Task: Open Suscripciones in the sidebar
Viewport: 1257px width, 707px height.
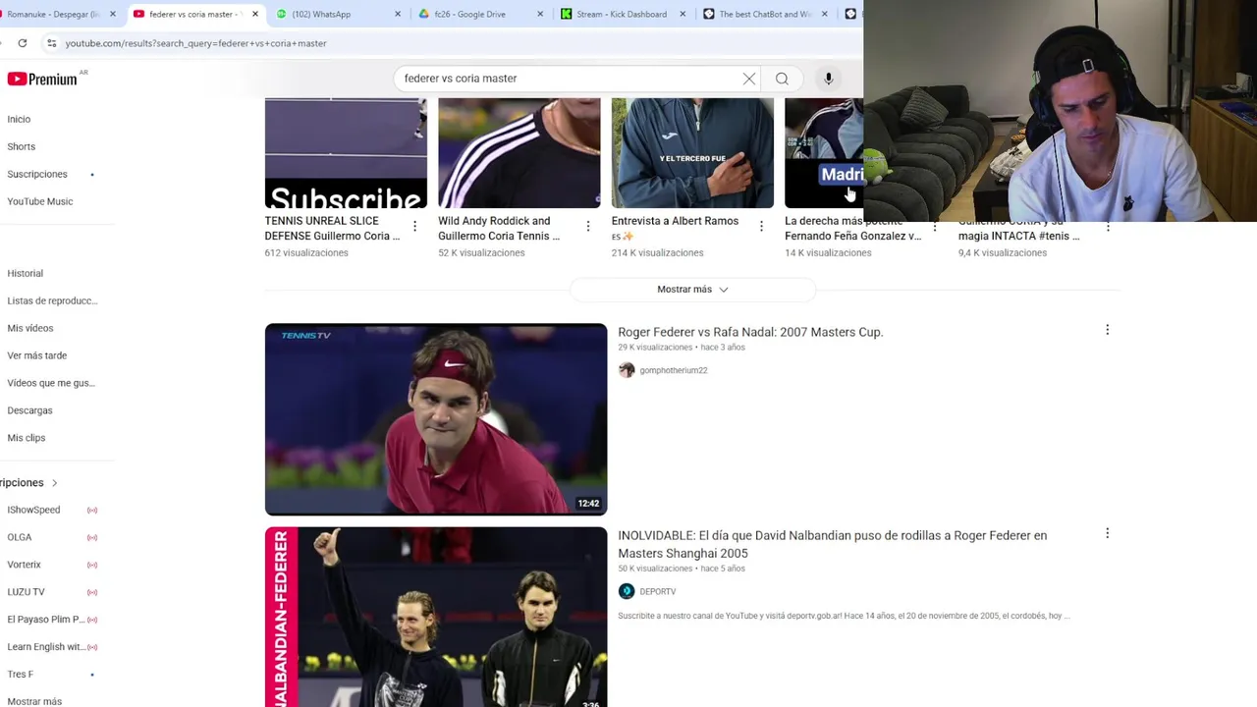Action: click(37, 174)
